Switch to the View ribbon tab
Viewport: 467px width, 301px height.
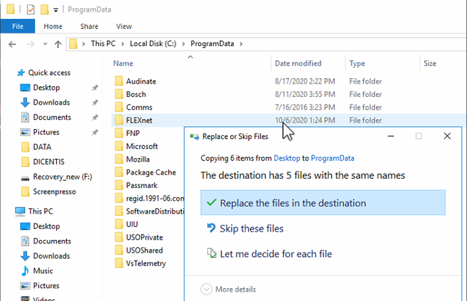tap(124, 26)
